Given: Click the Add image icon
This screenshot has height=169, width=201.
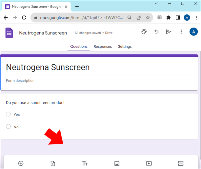Looking at the screenshot, I should 117,163.
